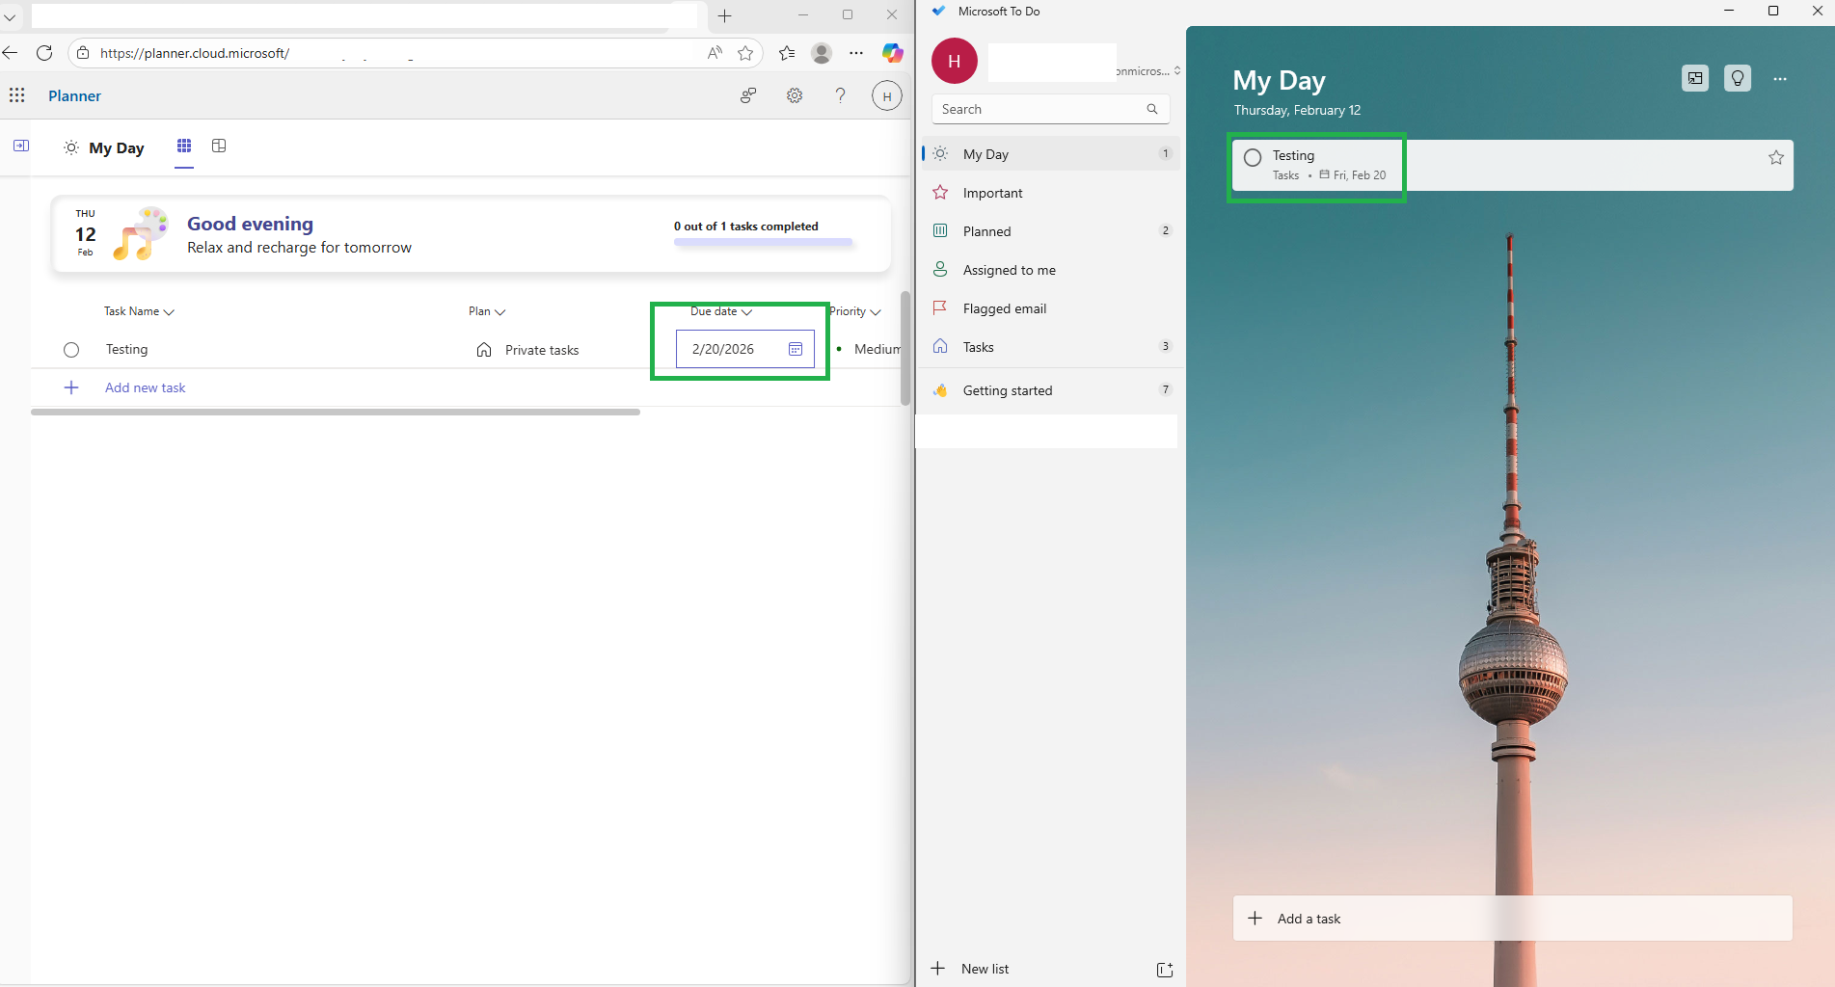Open Planner settings gear icon

pyautogui.click(x=795, y=95)
